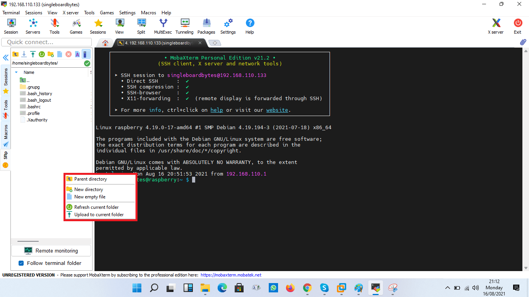Click the Name column sort arrow

coord(16,72)
